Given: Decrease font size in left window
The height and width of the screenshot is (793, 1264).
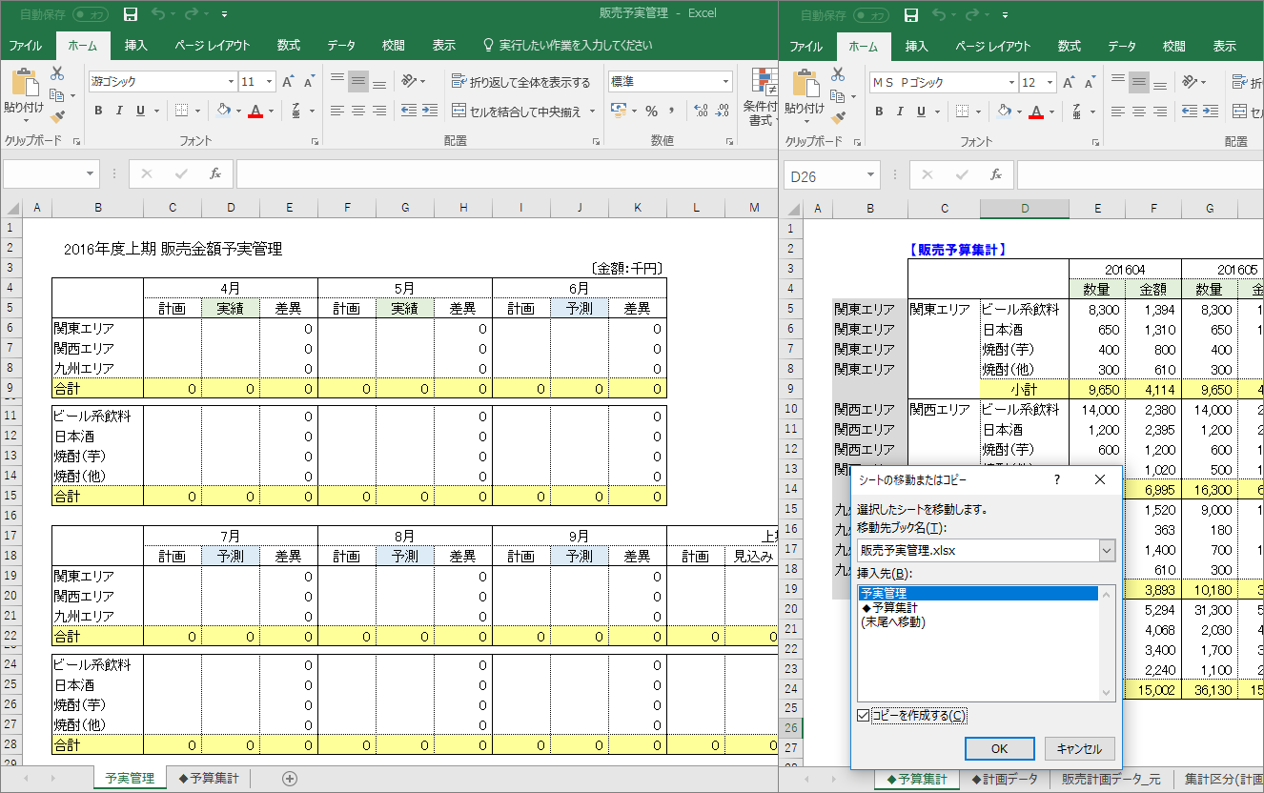Looking at the screenshot, I should pos(311,82).
